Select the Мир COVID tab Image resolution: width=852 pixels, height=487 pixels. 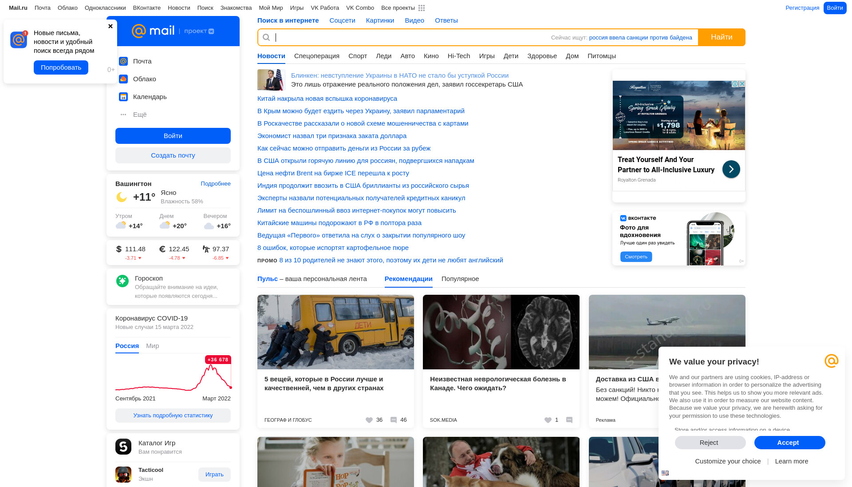(153, 346)
